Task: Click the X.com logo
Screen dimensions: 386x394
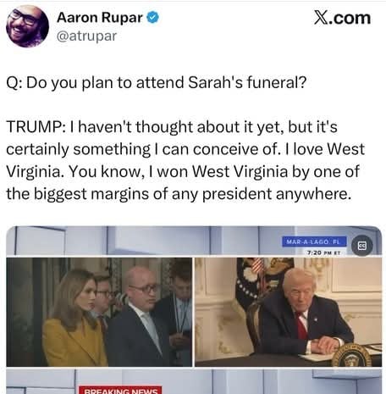Action: click(x=342, y=18)
